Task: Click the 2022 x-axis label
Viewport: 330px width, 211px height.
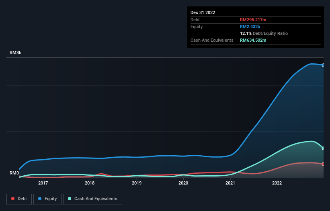Action: click(277, 183)
